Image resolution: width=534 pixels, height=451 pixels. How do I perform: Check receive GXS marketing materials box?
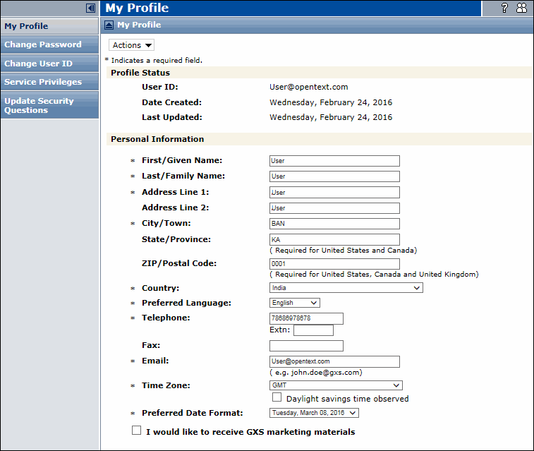click(137, 431)
